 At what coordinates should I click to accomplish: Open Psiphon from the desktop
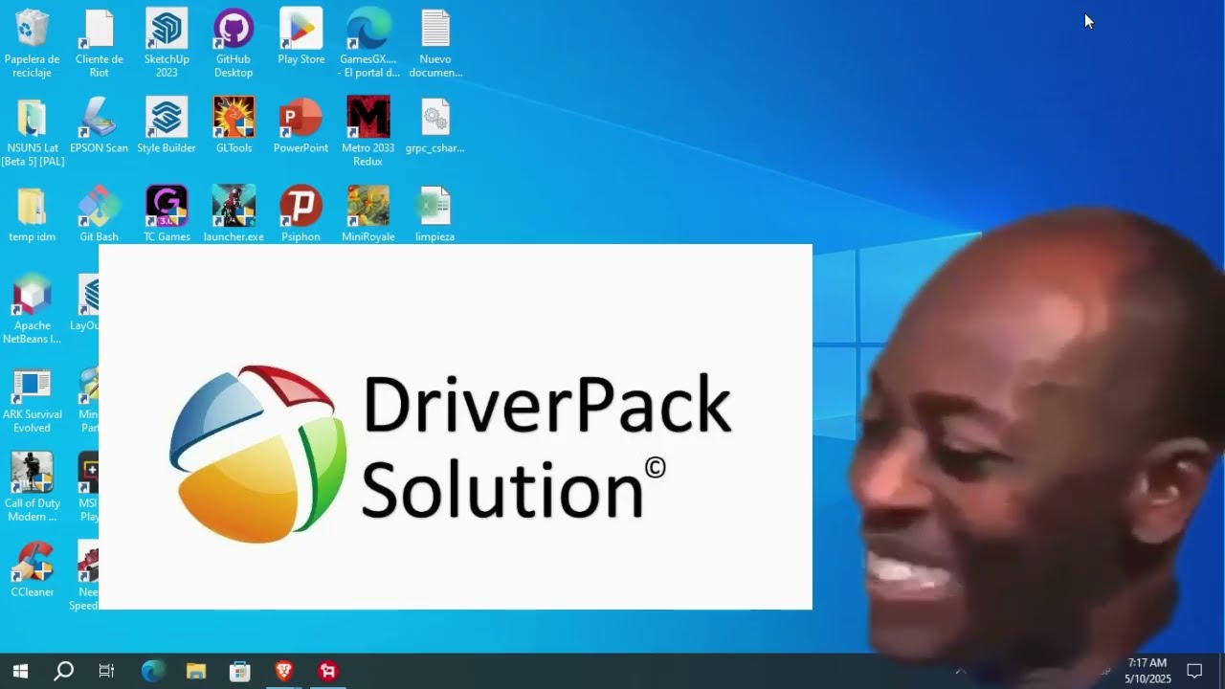(301, 214)
